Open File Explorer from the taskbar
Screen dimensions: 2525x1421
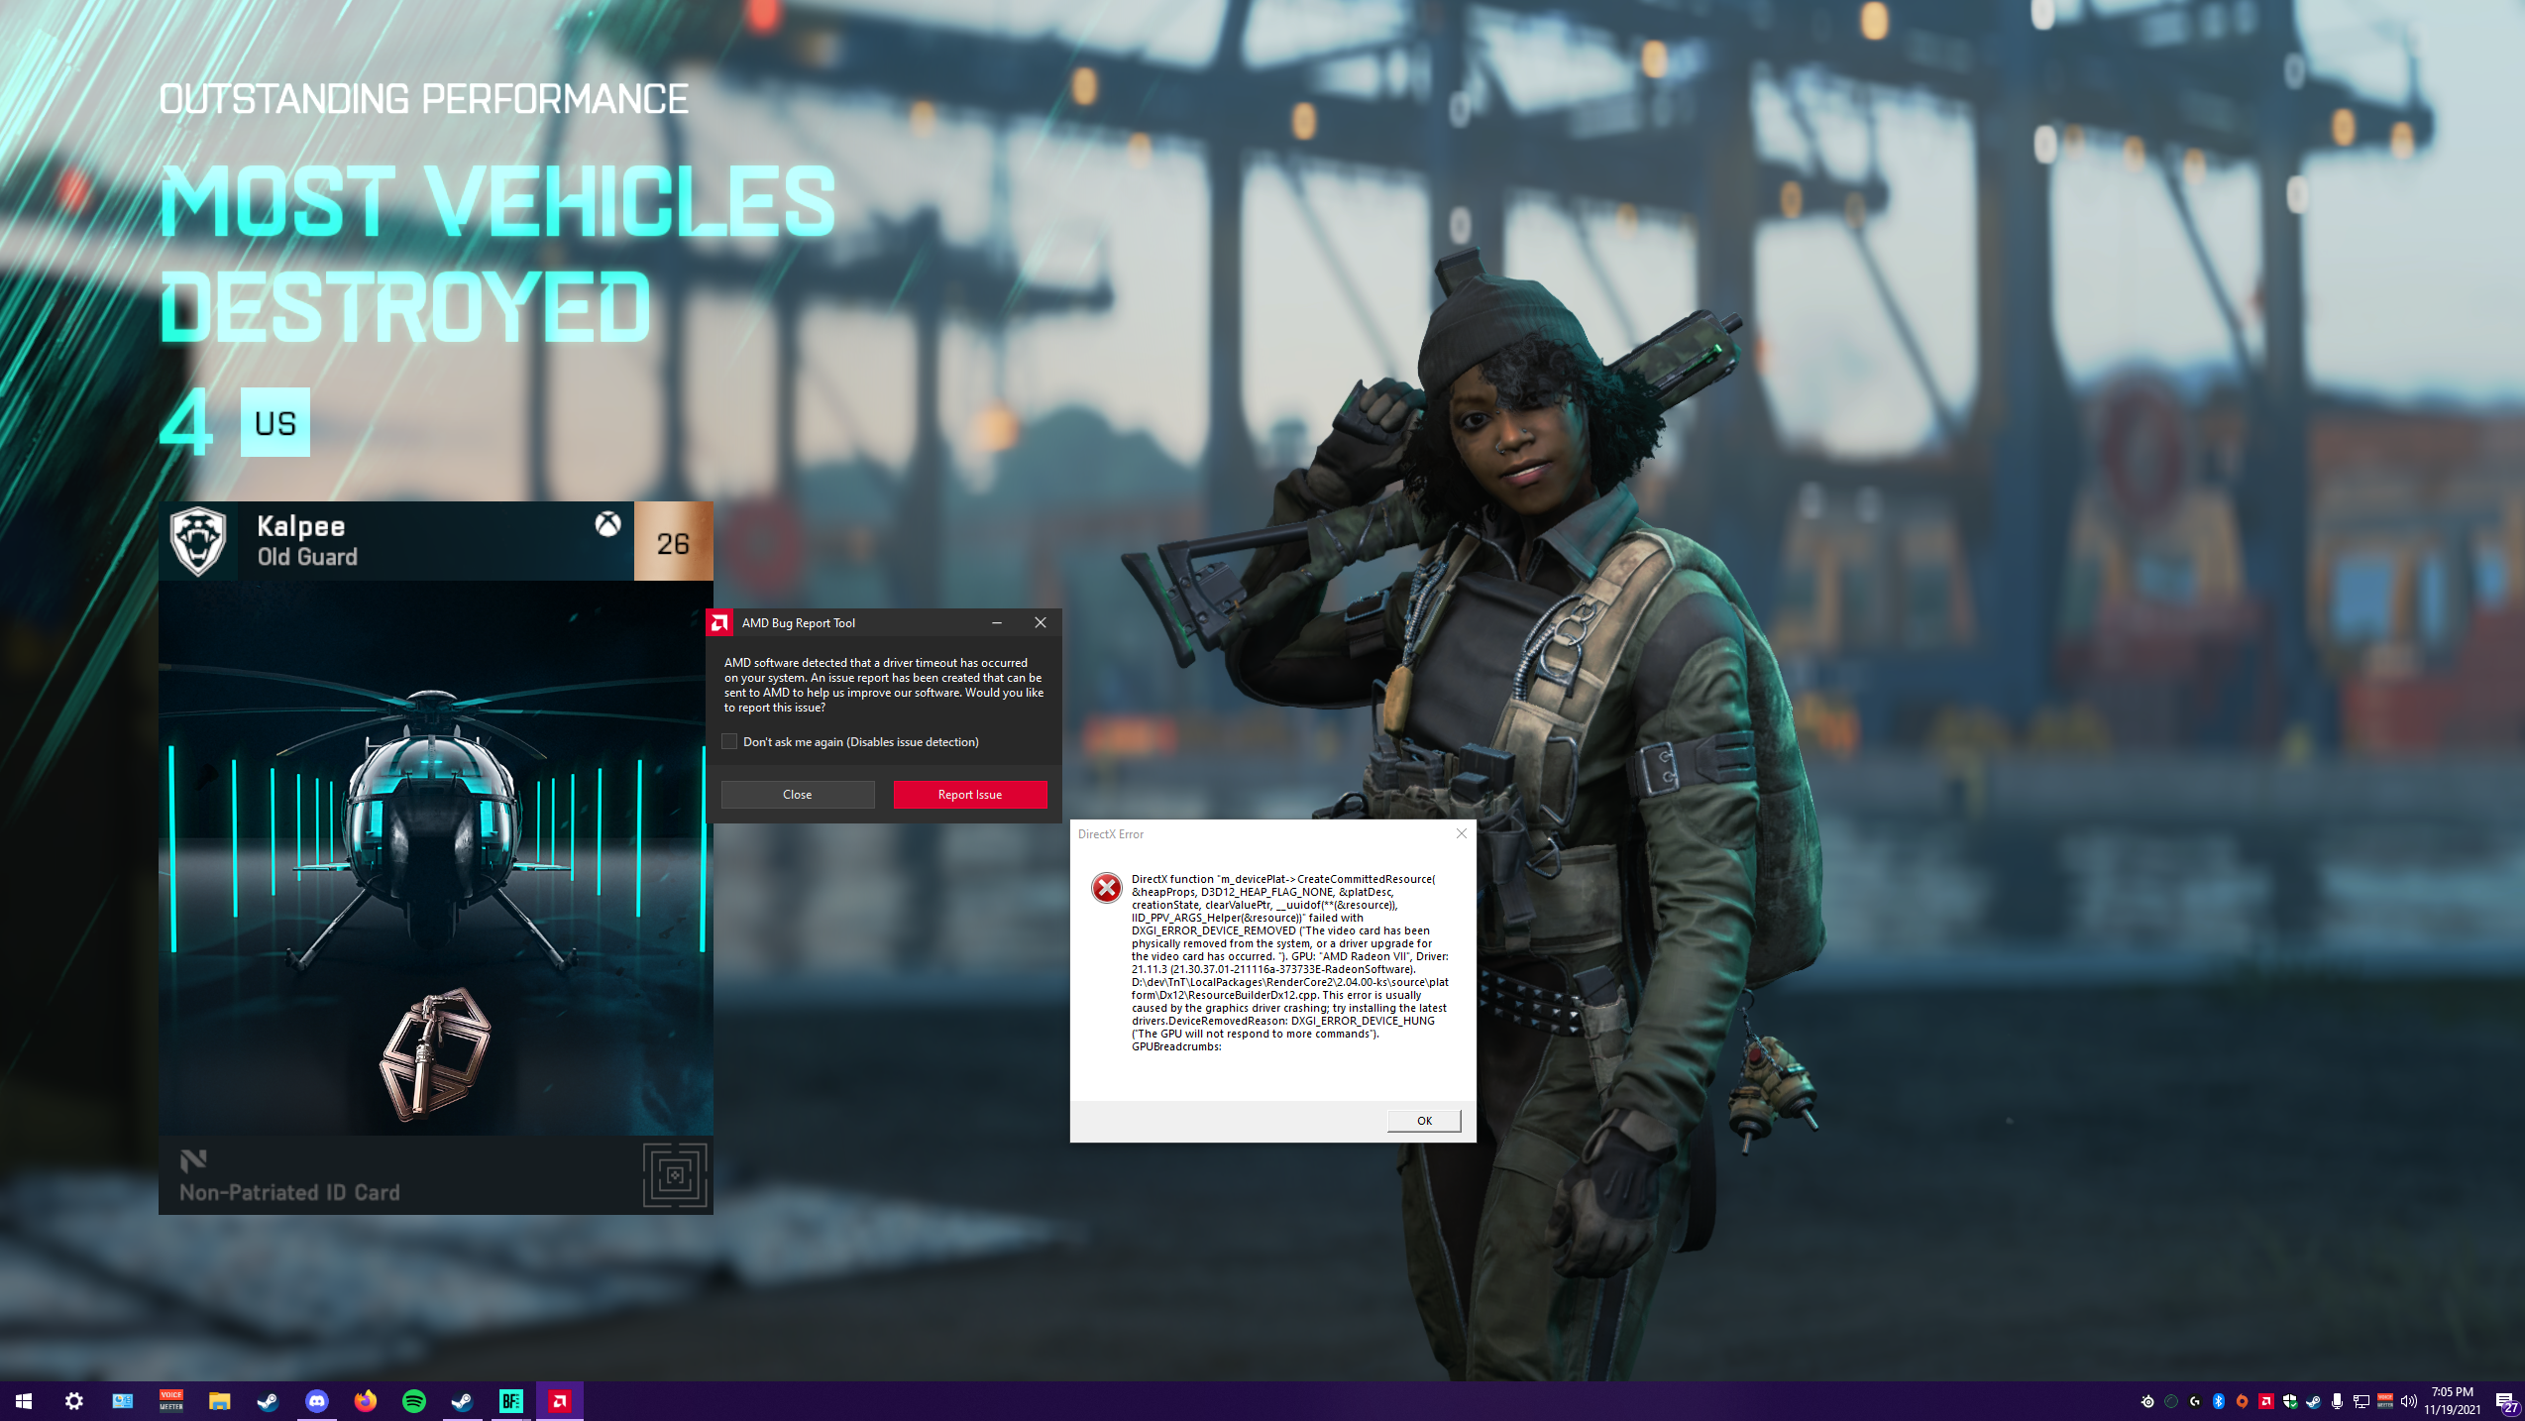coord(220,1400)
